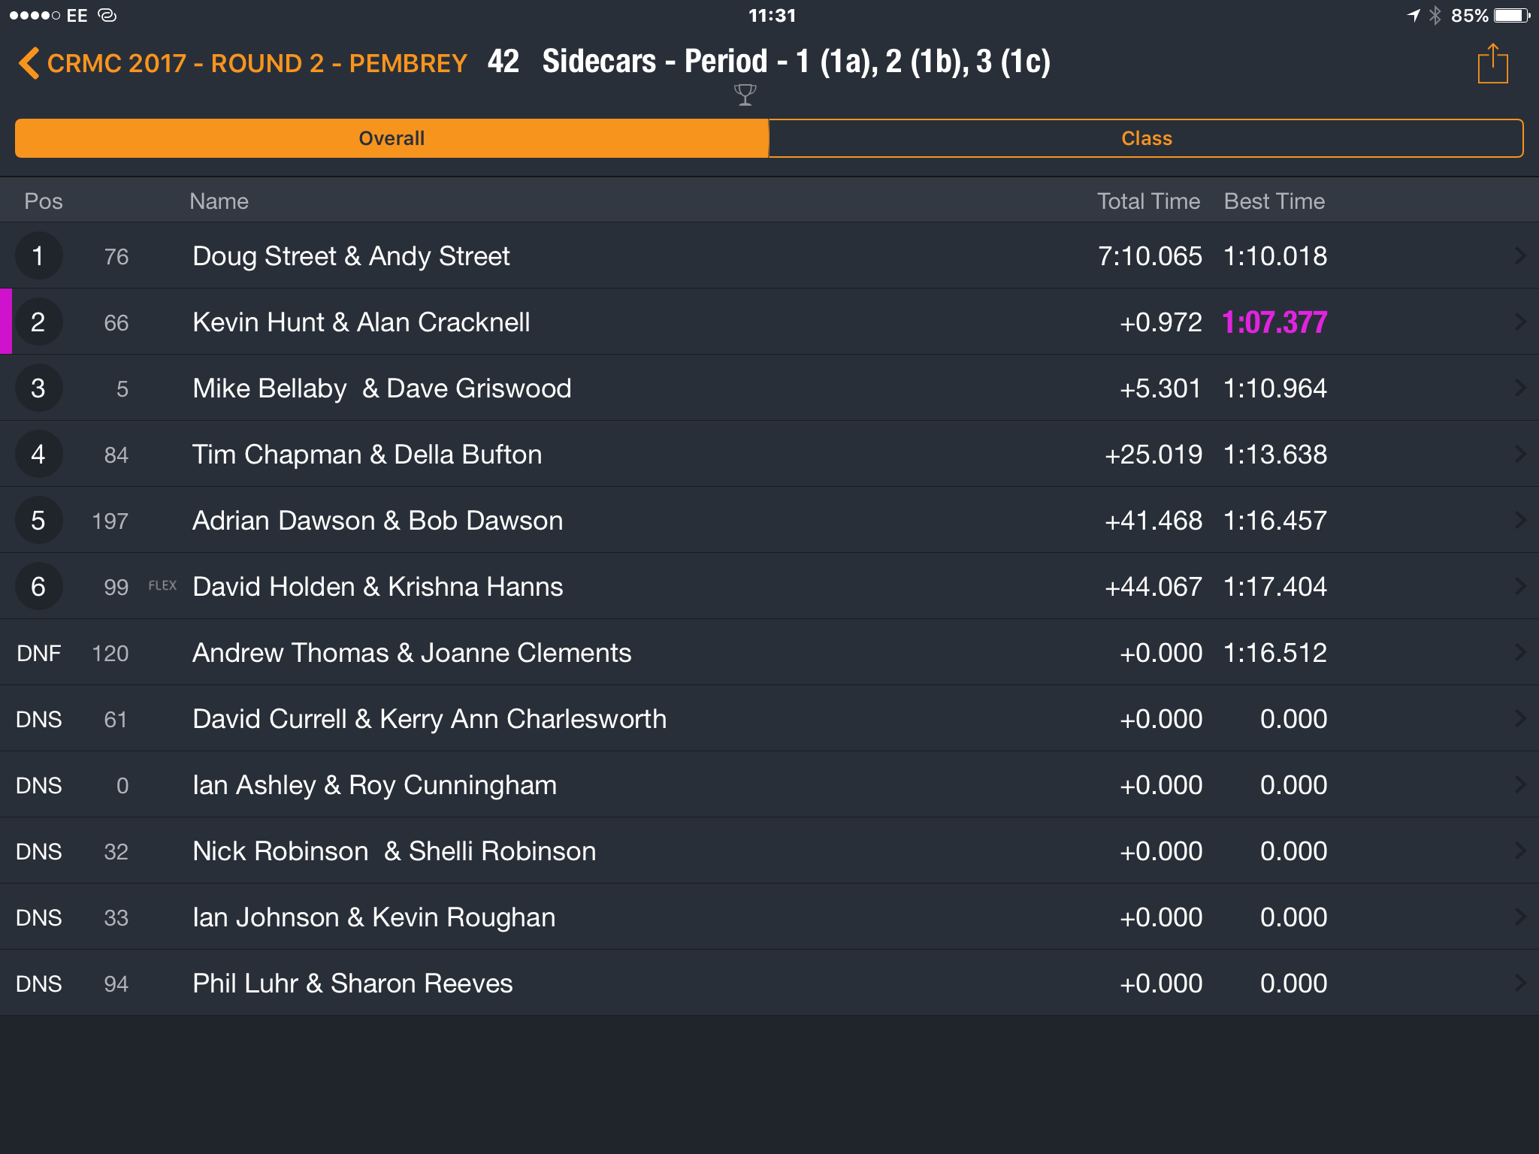Switch to the Class tab
Viewport: 1539px width, 1154px height.
[x=1146, y=138]
